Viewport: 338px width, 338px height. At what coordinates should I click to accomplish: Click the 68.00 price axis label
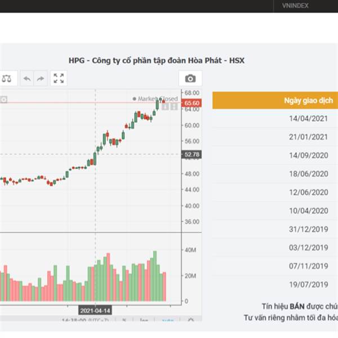point(192,93)
